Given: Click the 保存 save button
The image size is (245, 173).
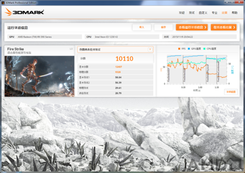Looking at the screenshot, I should 163,27.
